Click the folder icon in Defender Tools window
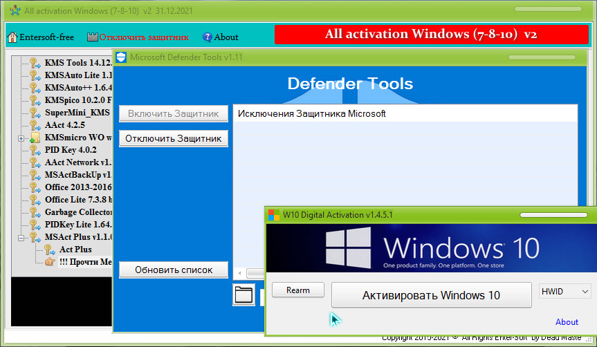This screenshot has width=597, height=347. (x=244, y=294)
